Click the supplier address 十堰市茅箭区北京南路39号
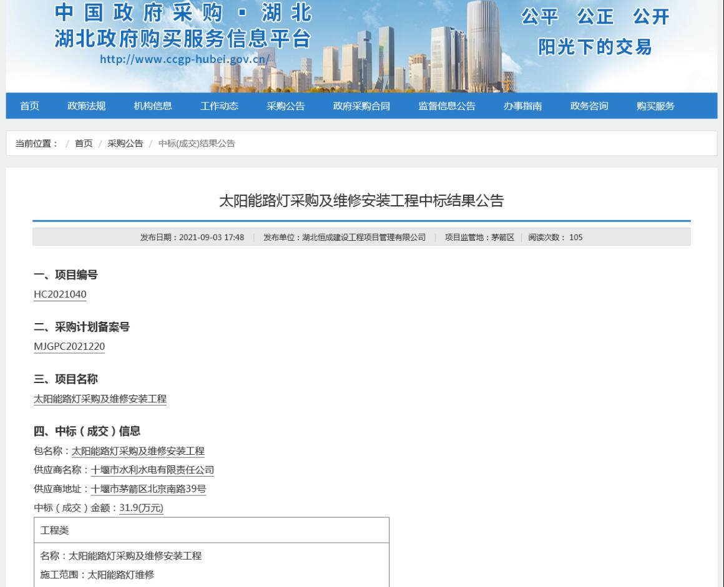724x587 pixels. (149, 489)
